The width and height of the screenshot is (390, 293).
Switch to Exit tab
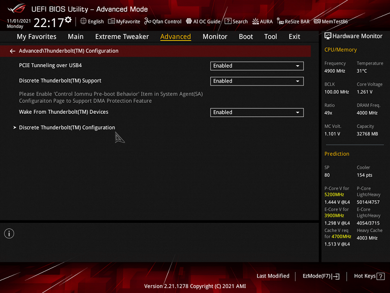coord(294,37)
